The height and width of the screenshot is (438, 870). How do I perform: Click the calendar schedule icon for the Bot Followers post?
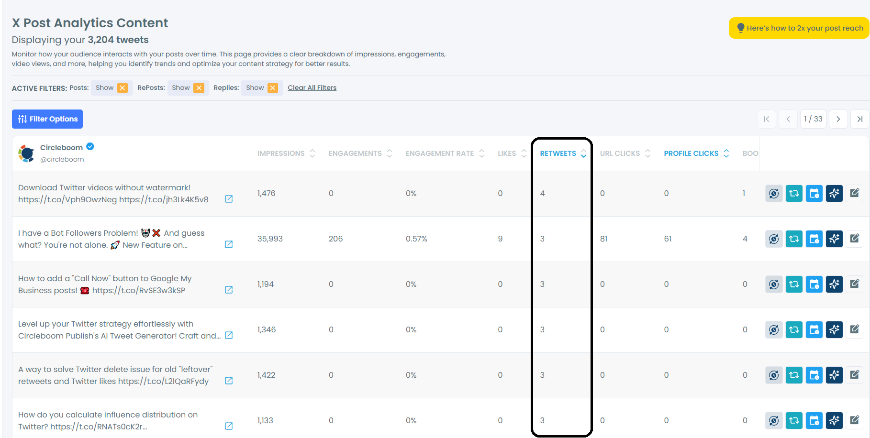click(x=814, y=239)
